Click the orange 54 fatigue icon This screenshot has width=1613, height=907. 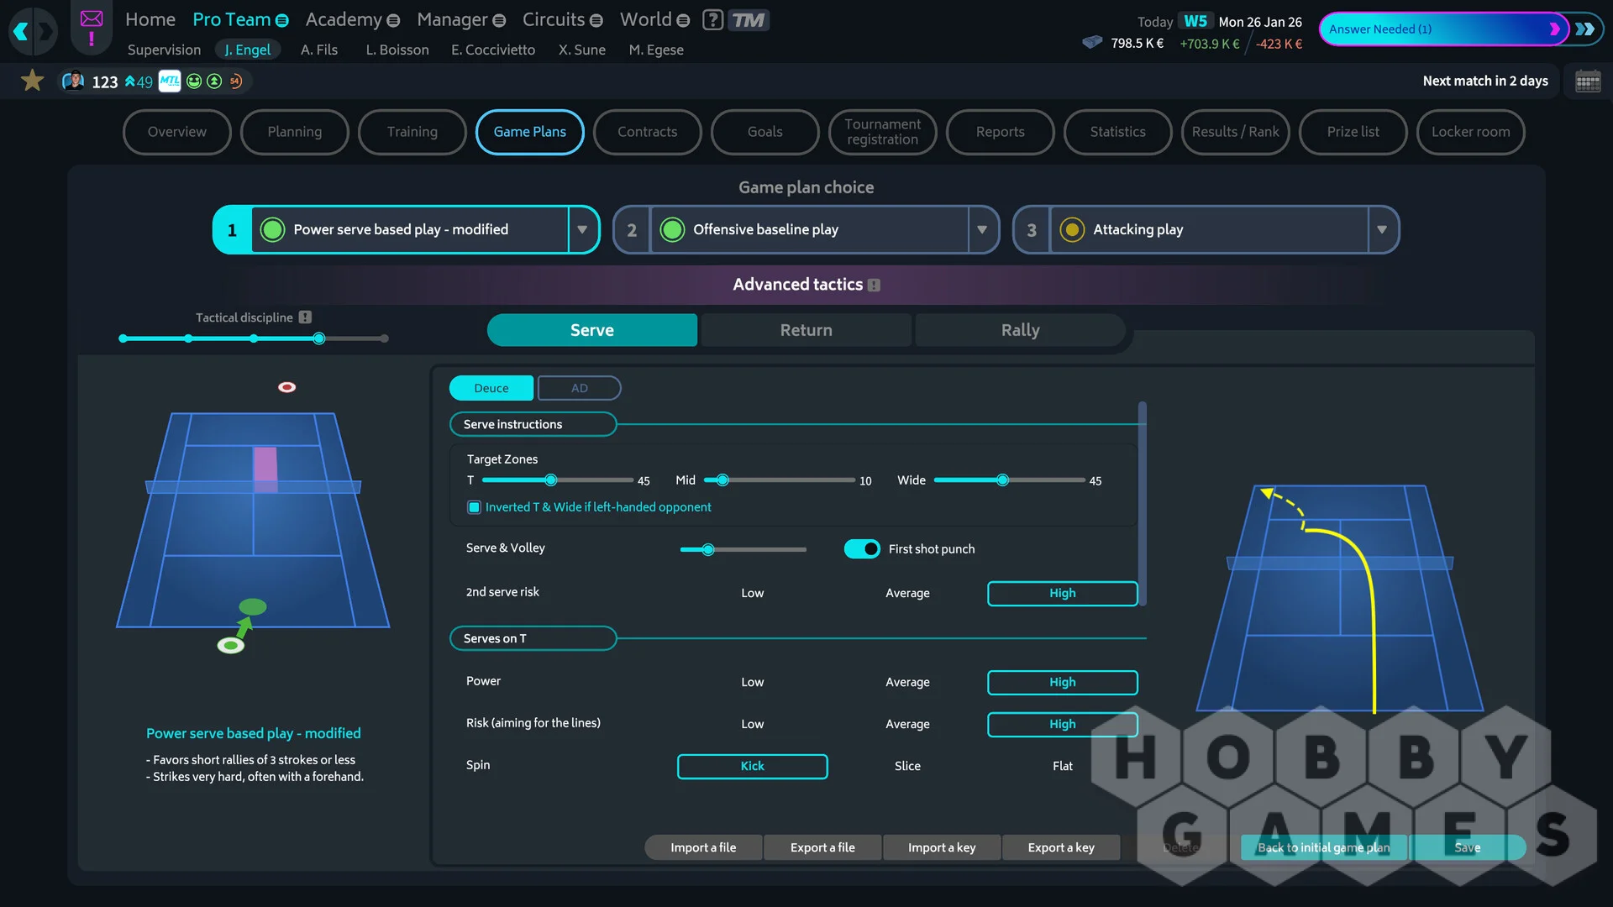coord(236,81)
